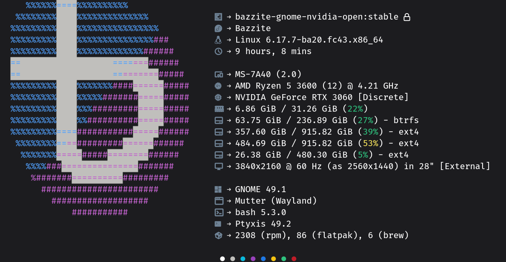Select the text NVIDIA GeForce RTX 3060 [Discrete]
The image size is (506, 262).
tap(322, 97)
